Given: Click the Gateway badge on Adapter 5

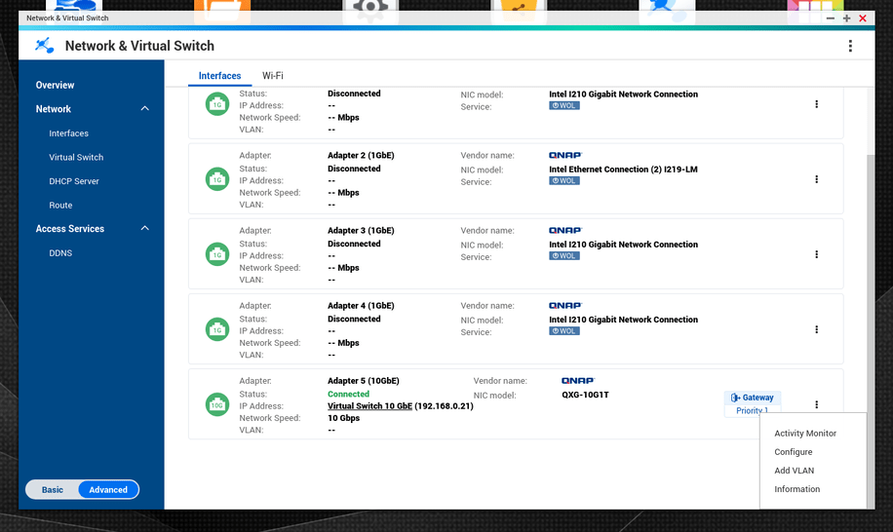Looking at the screenshot, I should [752, 398].
